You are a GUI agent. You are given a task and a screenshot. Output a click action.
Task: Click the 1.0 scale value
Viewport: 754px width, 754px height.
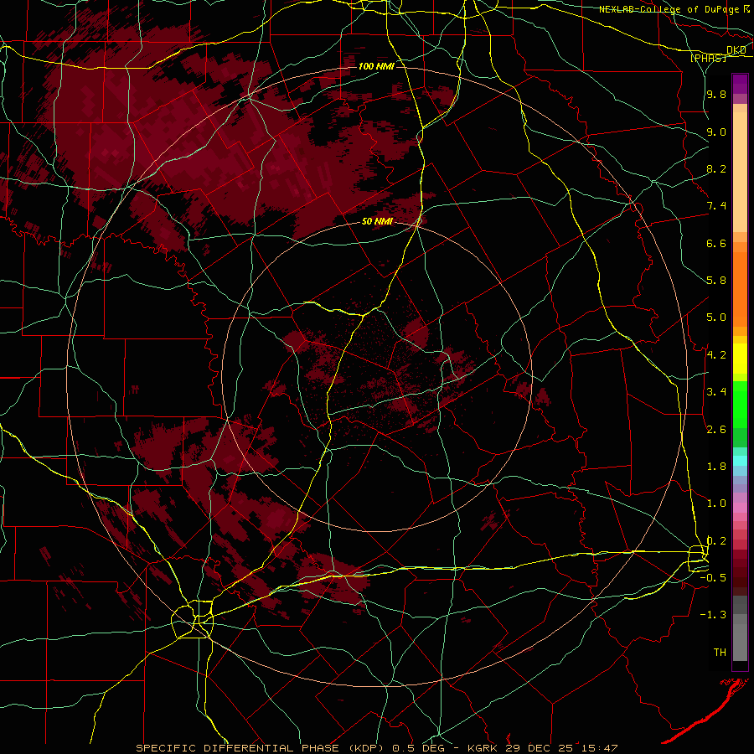pyautogui.click(x=716, y=504)
